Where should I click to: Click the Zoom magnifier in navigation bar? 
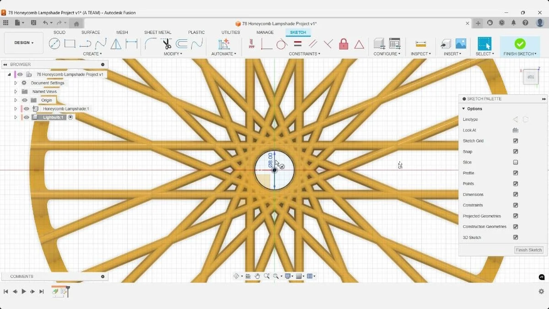click(267, 276)
